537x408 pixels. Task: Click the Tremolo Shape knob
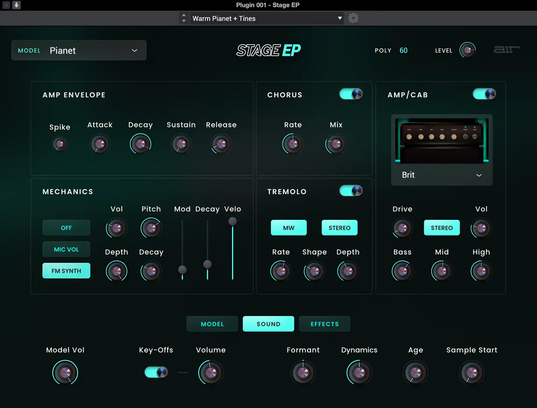pos(314,271)
